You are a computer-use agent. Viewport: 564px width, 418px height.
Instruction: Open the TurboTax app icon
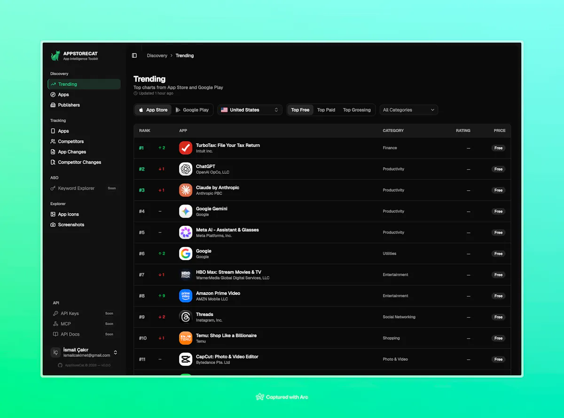coord(186,148)
